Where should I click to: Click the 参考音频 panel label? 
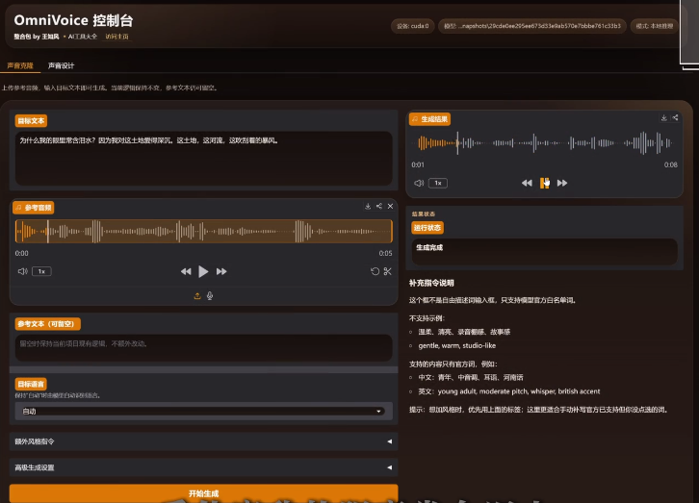[x=34, y=208]
